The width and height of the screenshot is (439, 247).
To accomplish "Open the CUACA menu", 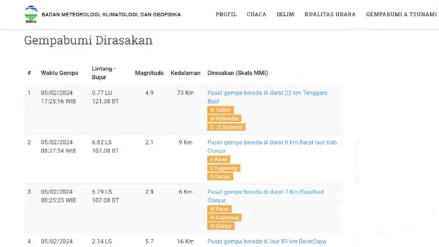I will tap(257, 14).
